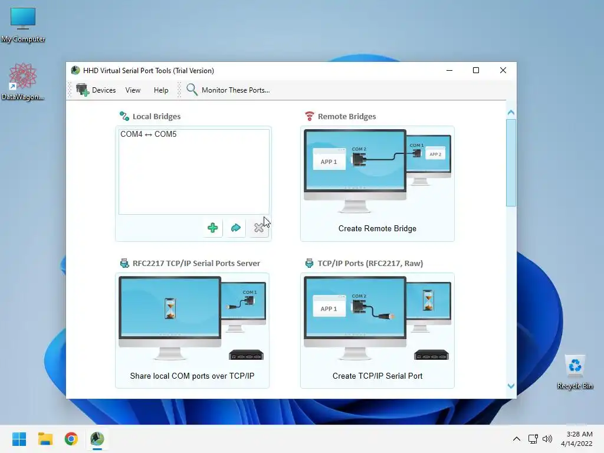This screenshot has height=453, width=604.
Task: Click Monitor These Ports... toolbar command
Action: 236,90
